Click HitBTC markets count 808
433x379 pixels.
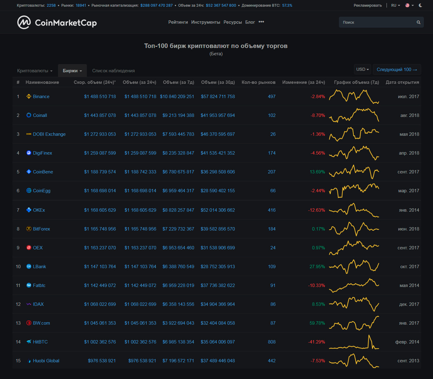point(272,342)
